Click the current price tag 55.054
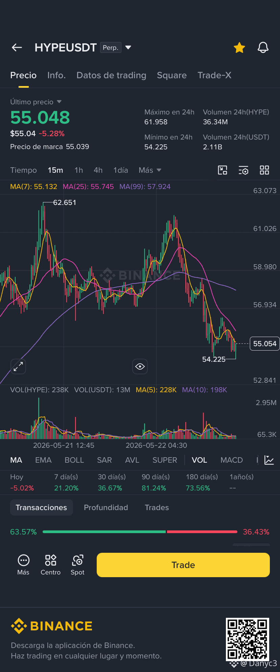The height and width of the screenshot is (672, 280). coord(265,344)
